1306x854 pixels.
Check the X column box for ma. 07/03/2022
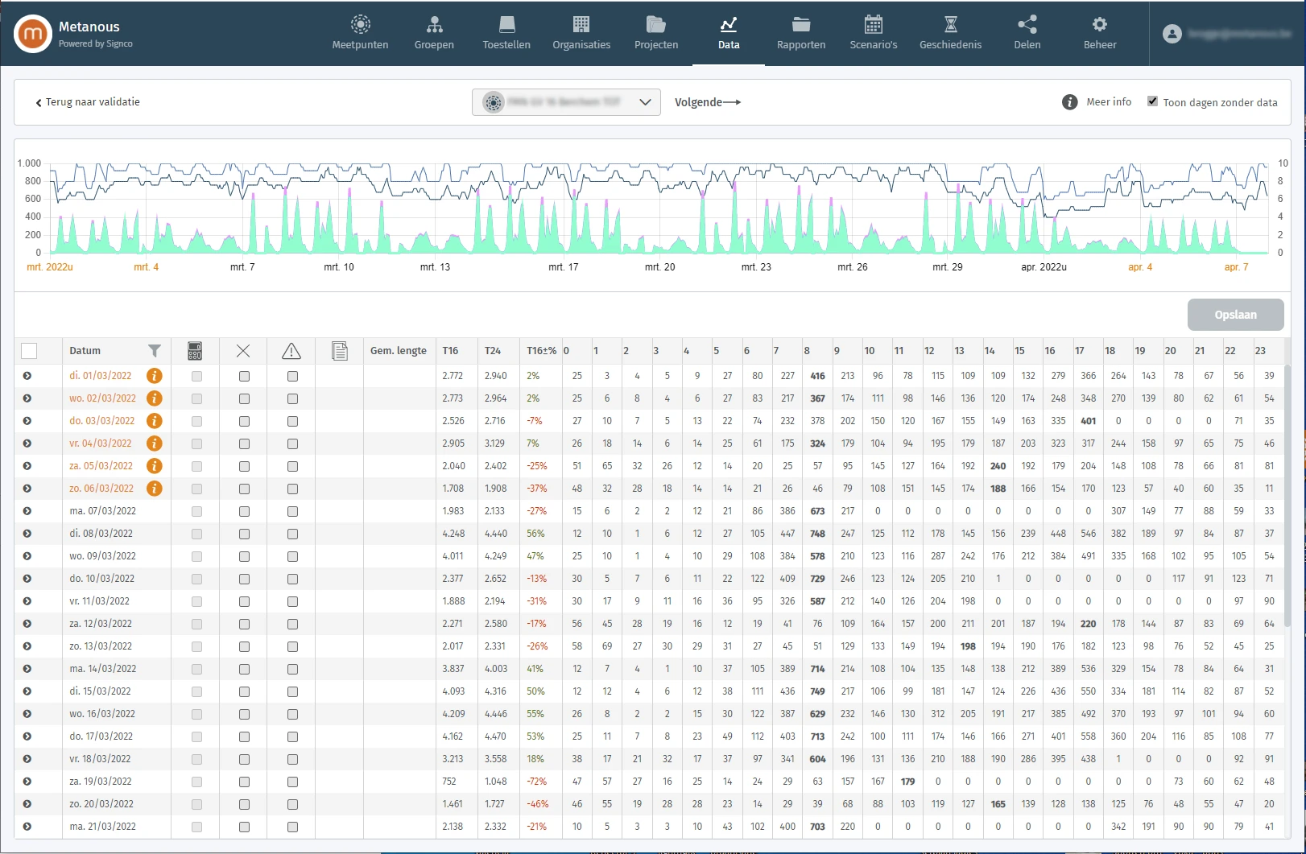[244, 511]
